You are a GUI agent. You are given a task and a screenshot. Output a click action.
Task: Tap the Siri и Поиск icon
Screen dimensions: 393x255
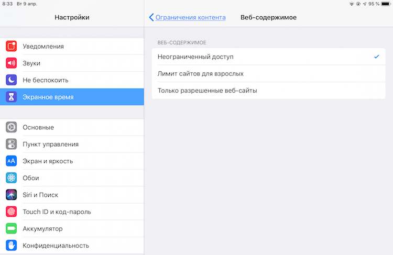coord(12,195)
